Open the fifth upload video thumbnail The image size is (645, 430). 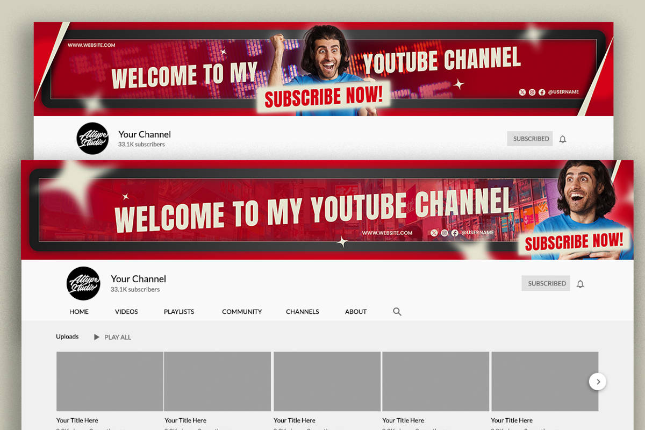point(545,382)
